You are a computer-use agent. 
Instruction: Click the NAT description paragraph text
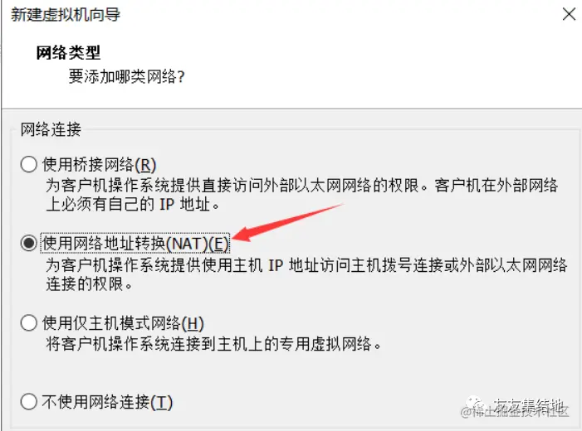click(306, 274)
